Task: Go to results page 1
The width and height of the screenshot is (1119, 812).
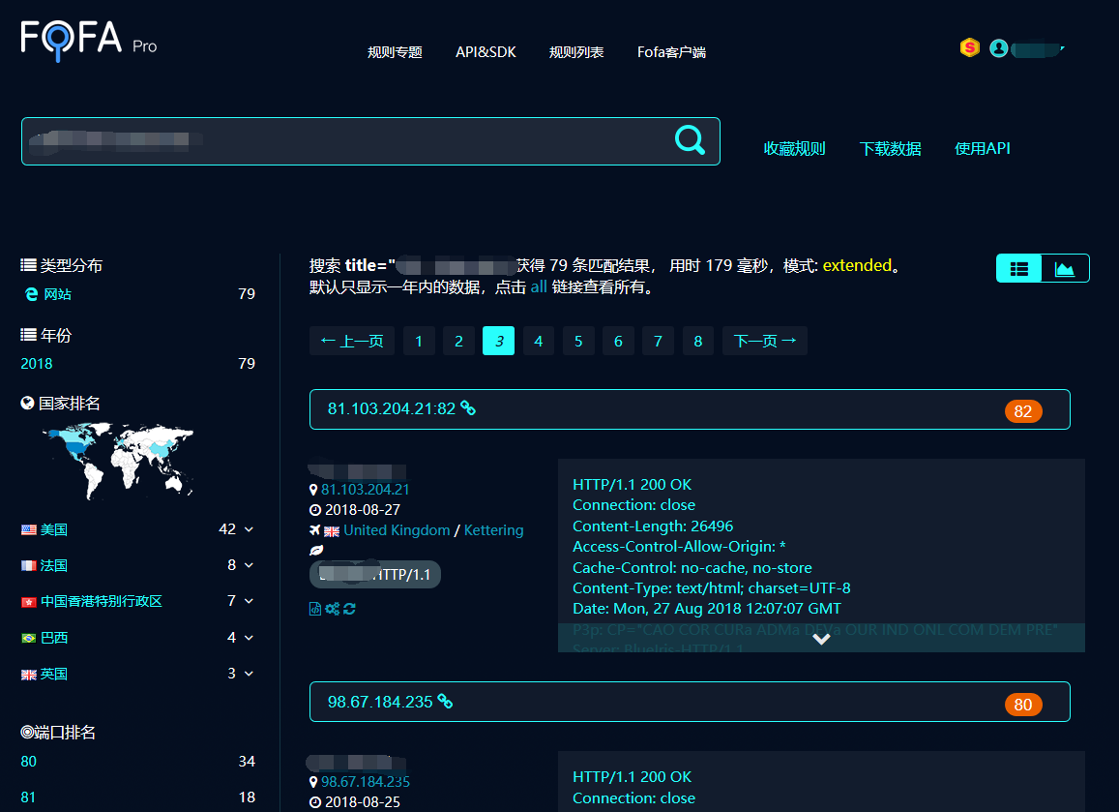Action: click(x=419, y=341)
